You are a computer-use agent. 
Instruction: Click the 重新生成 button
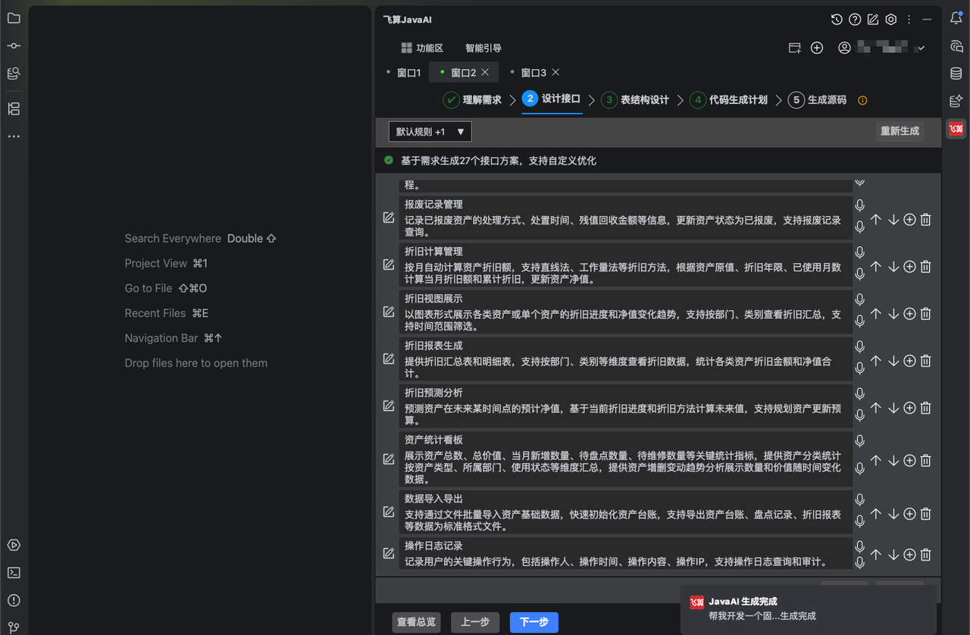900,131
